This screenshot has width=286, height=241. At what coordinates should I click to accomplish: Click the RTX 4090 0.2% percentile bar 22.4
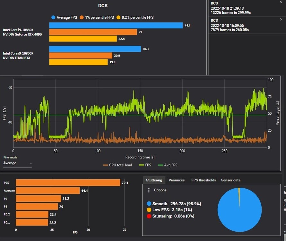[x=83, y=39]
